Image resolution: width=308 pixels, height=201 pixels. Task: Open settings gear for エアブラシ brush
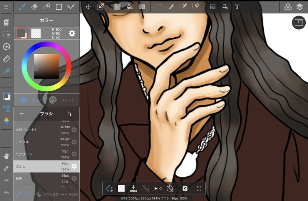point(74,154)
